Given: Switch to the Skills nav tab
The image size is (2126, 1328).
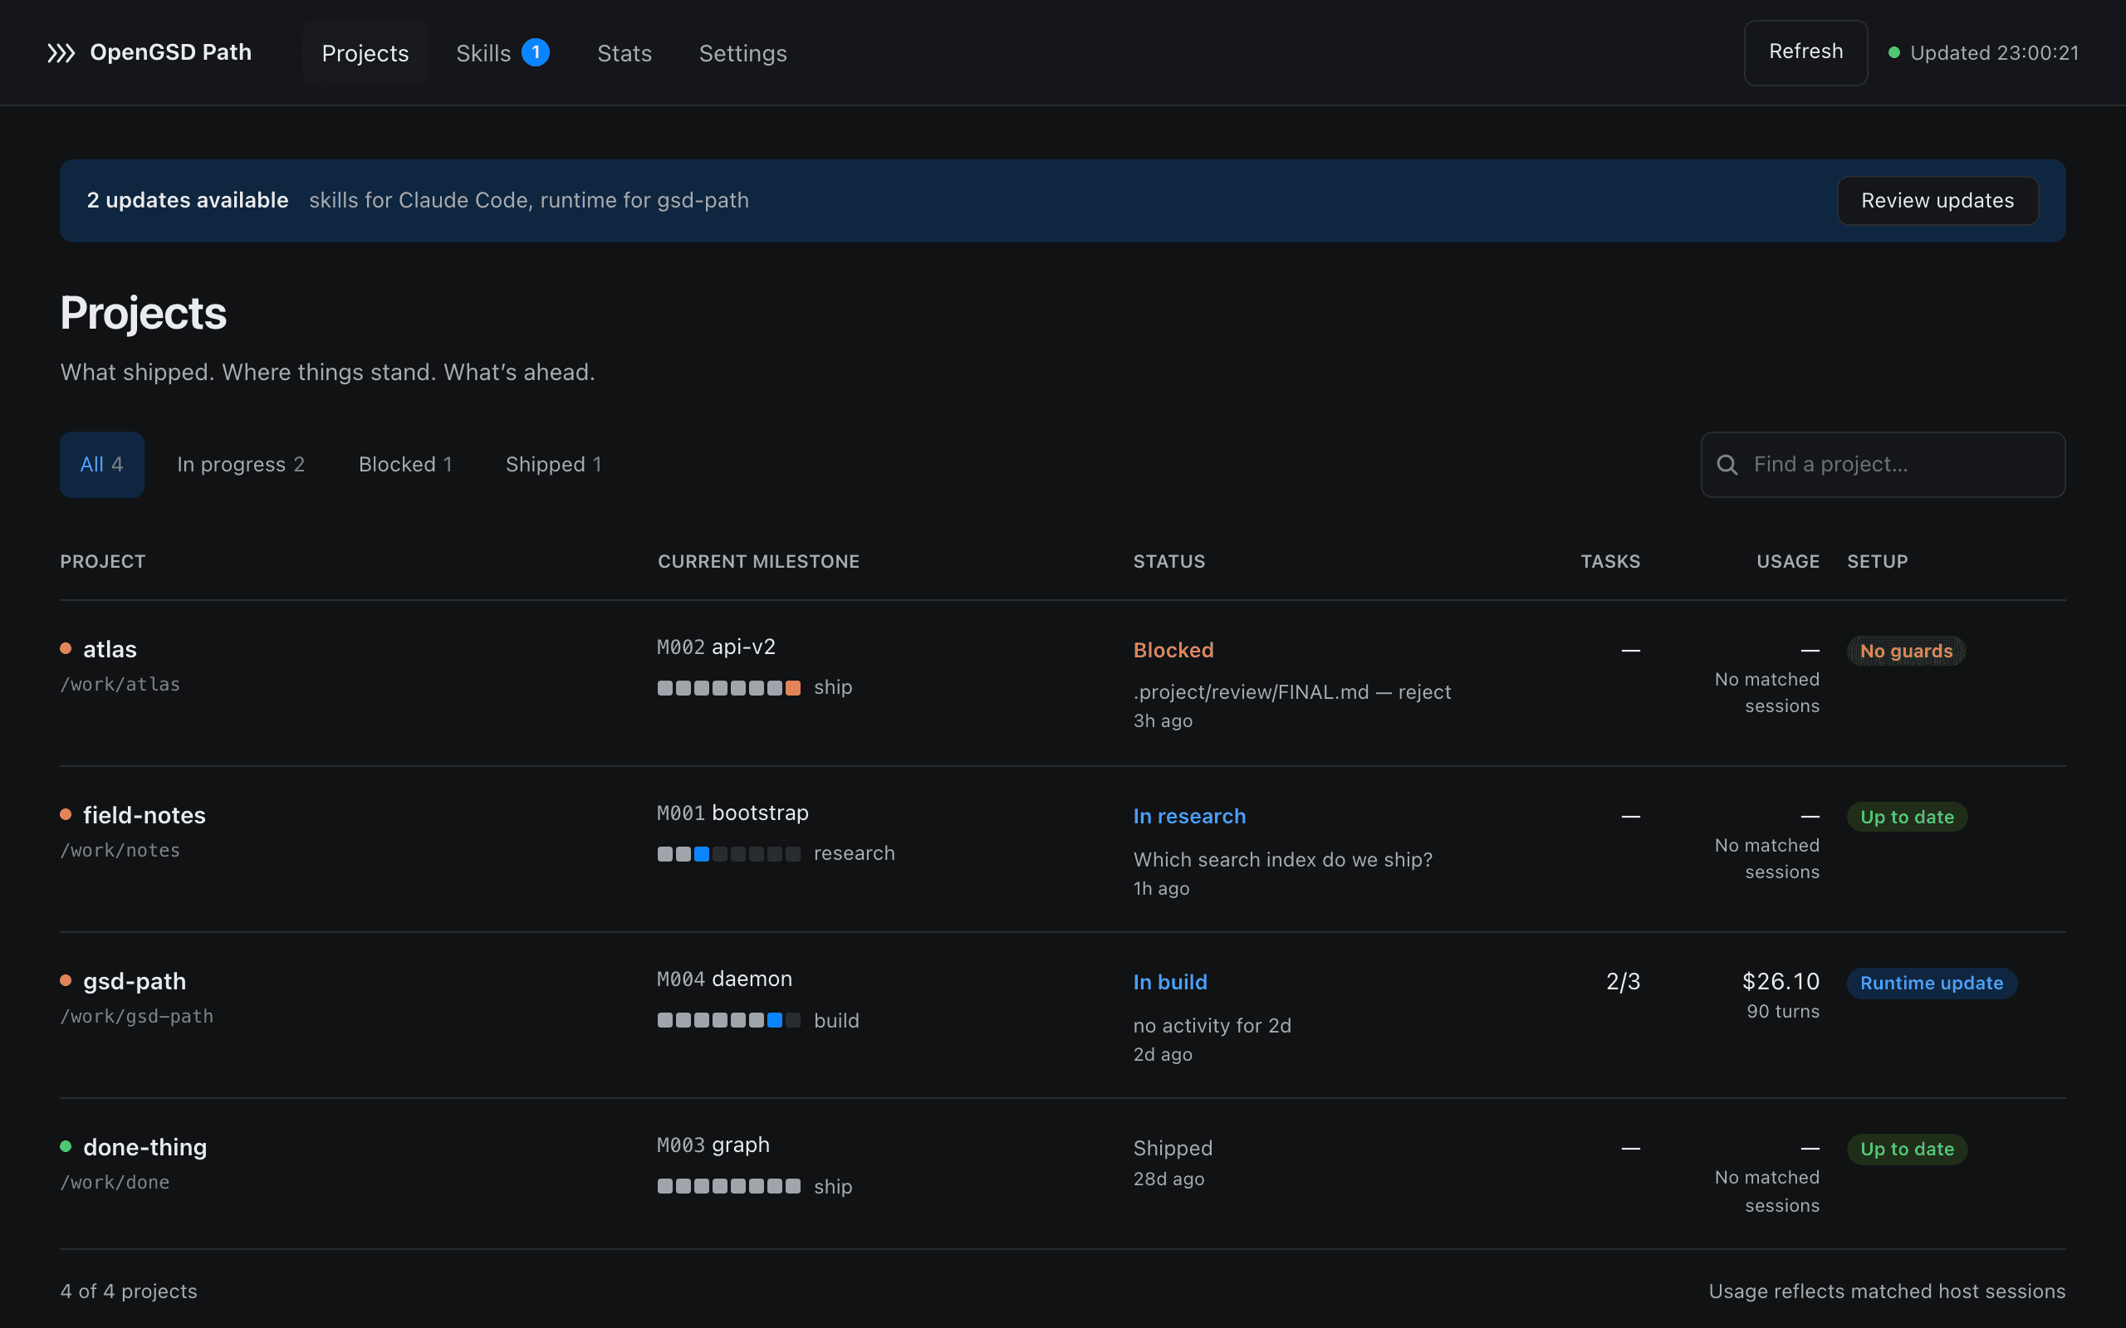Looking at the screenshot, I should click(x=502, y=52).
